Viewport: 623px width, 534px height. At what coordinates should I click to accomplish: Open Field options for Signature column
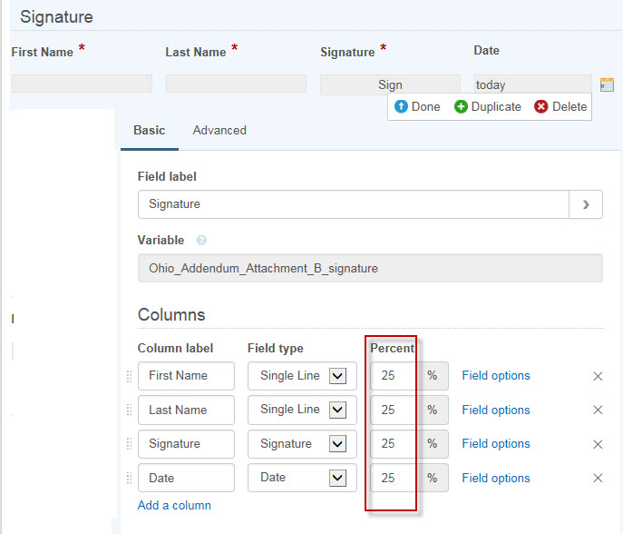[x=496, y=444]
